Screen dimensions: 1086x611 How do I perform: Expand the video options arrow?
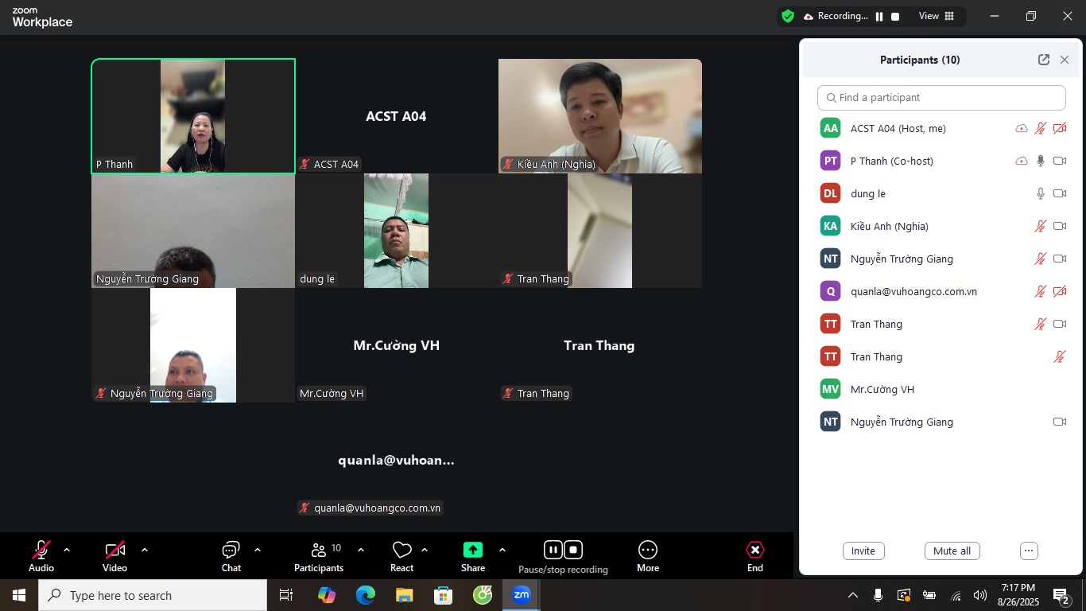(145, 550)
